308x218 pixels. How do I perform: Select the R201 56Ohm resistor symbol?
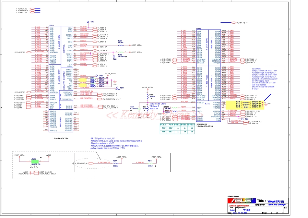click(120, 45)
